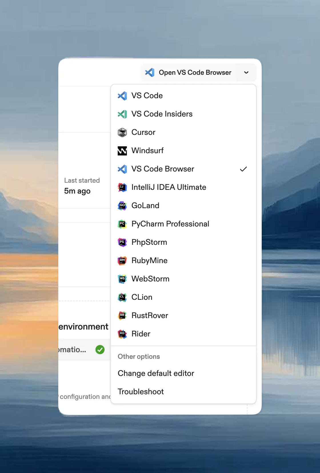Choose the GoLand text entry
Screen dimensions: 320x473
pos(145,206)
